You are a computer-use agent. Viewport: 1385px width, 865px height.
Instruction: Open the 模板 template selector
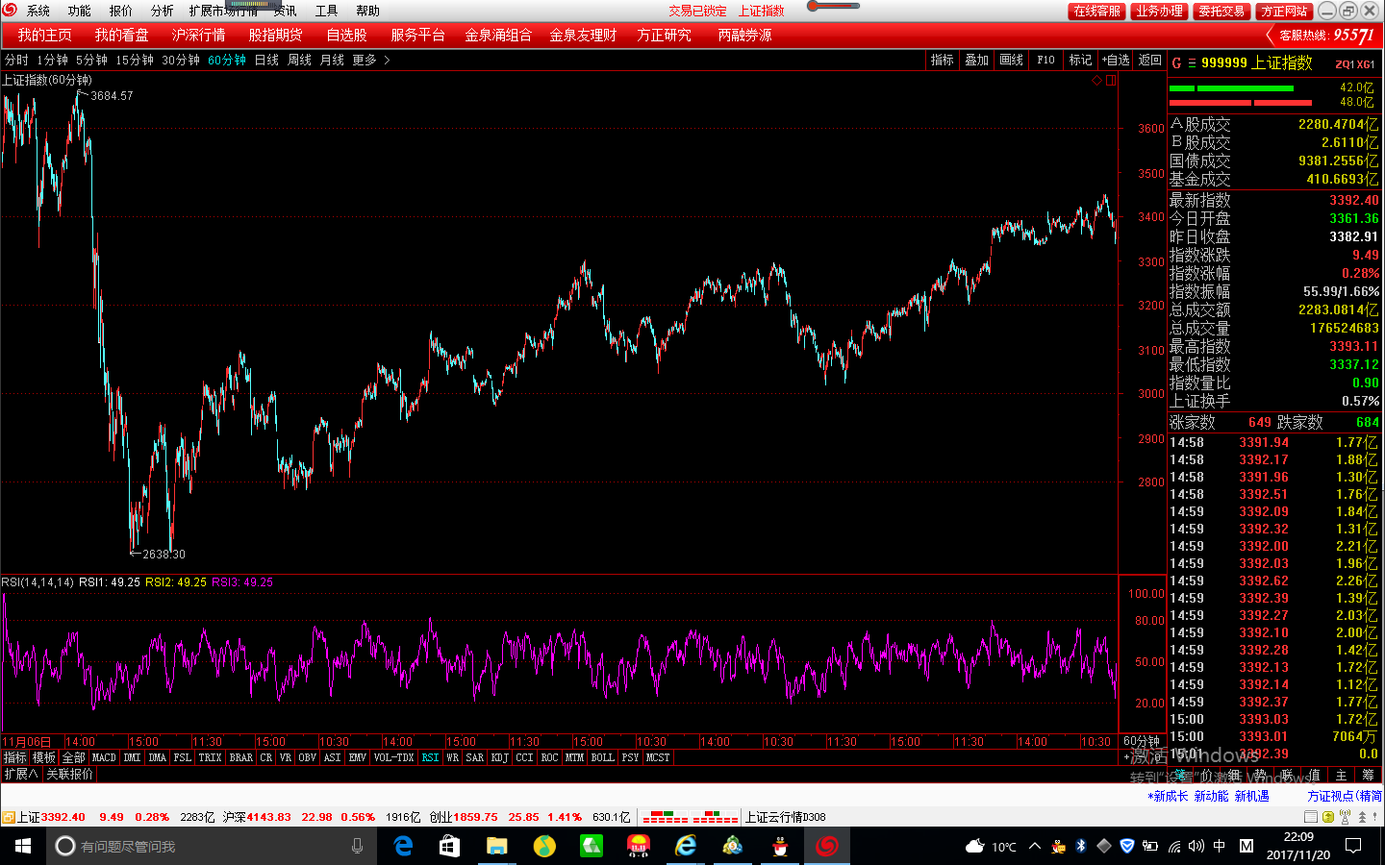[x=44, y=757]
